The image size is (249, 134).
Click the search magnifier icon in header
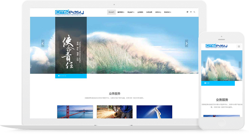point(194,12)
